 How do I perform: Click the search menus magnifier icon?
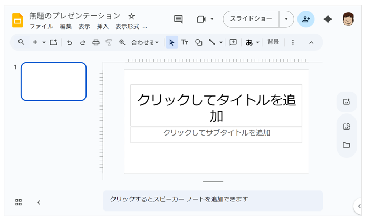[21, 42]
